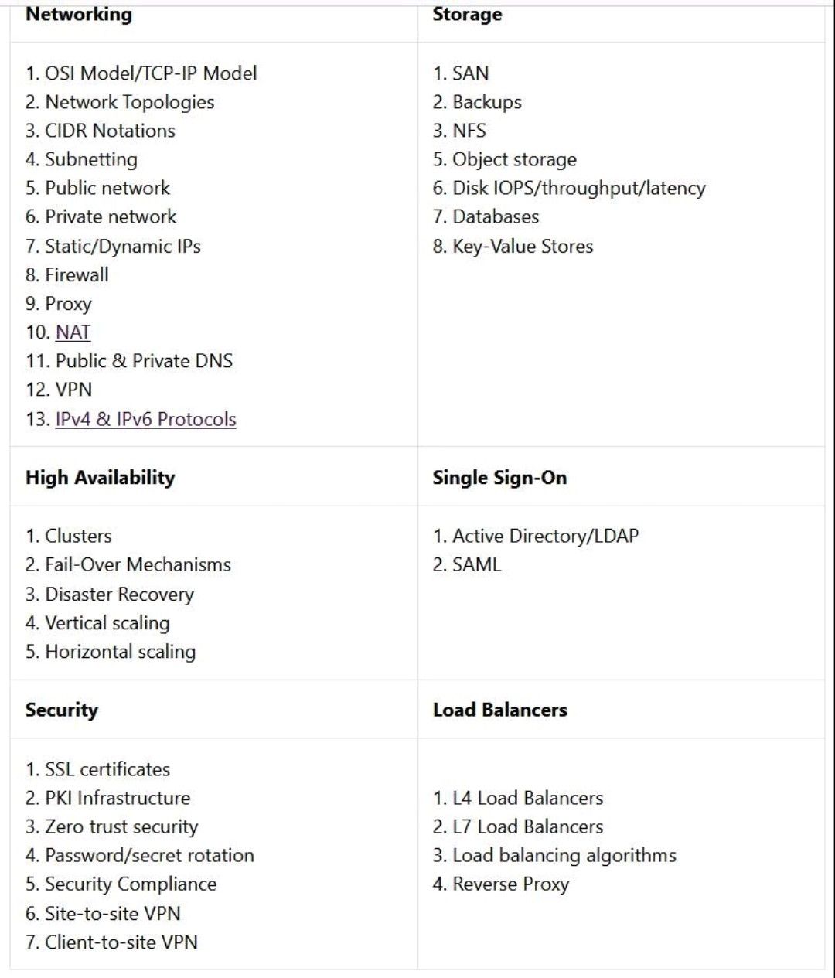The height and width of the screenshot is (978, 835).
Task: Click the Single Sign-On heading
Action: tap(499, 477)
